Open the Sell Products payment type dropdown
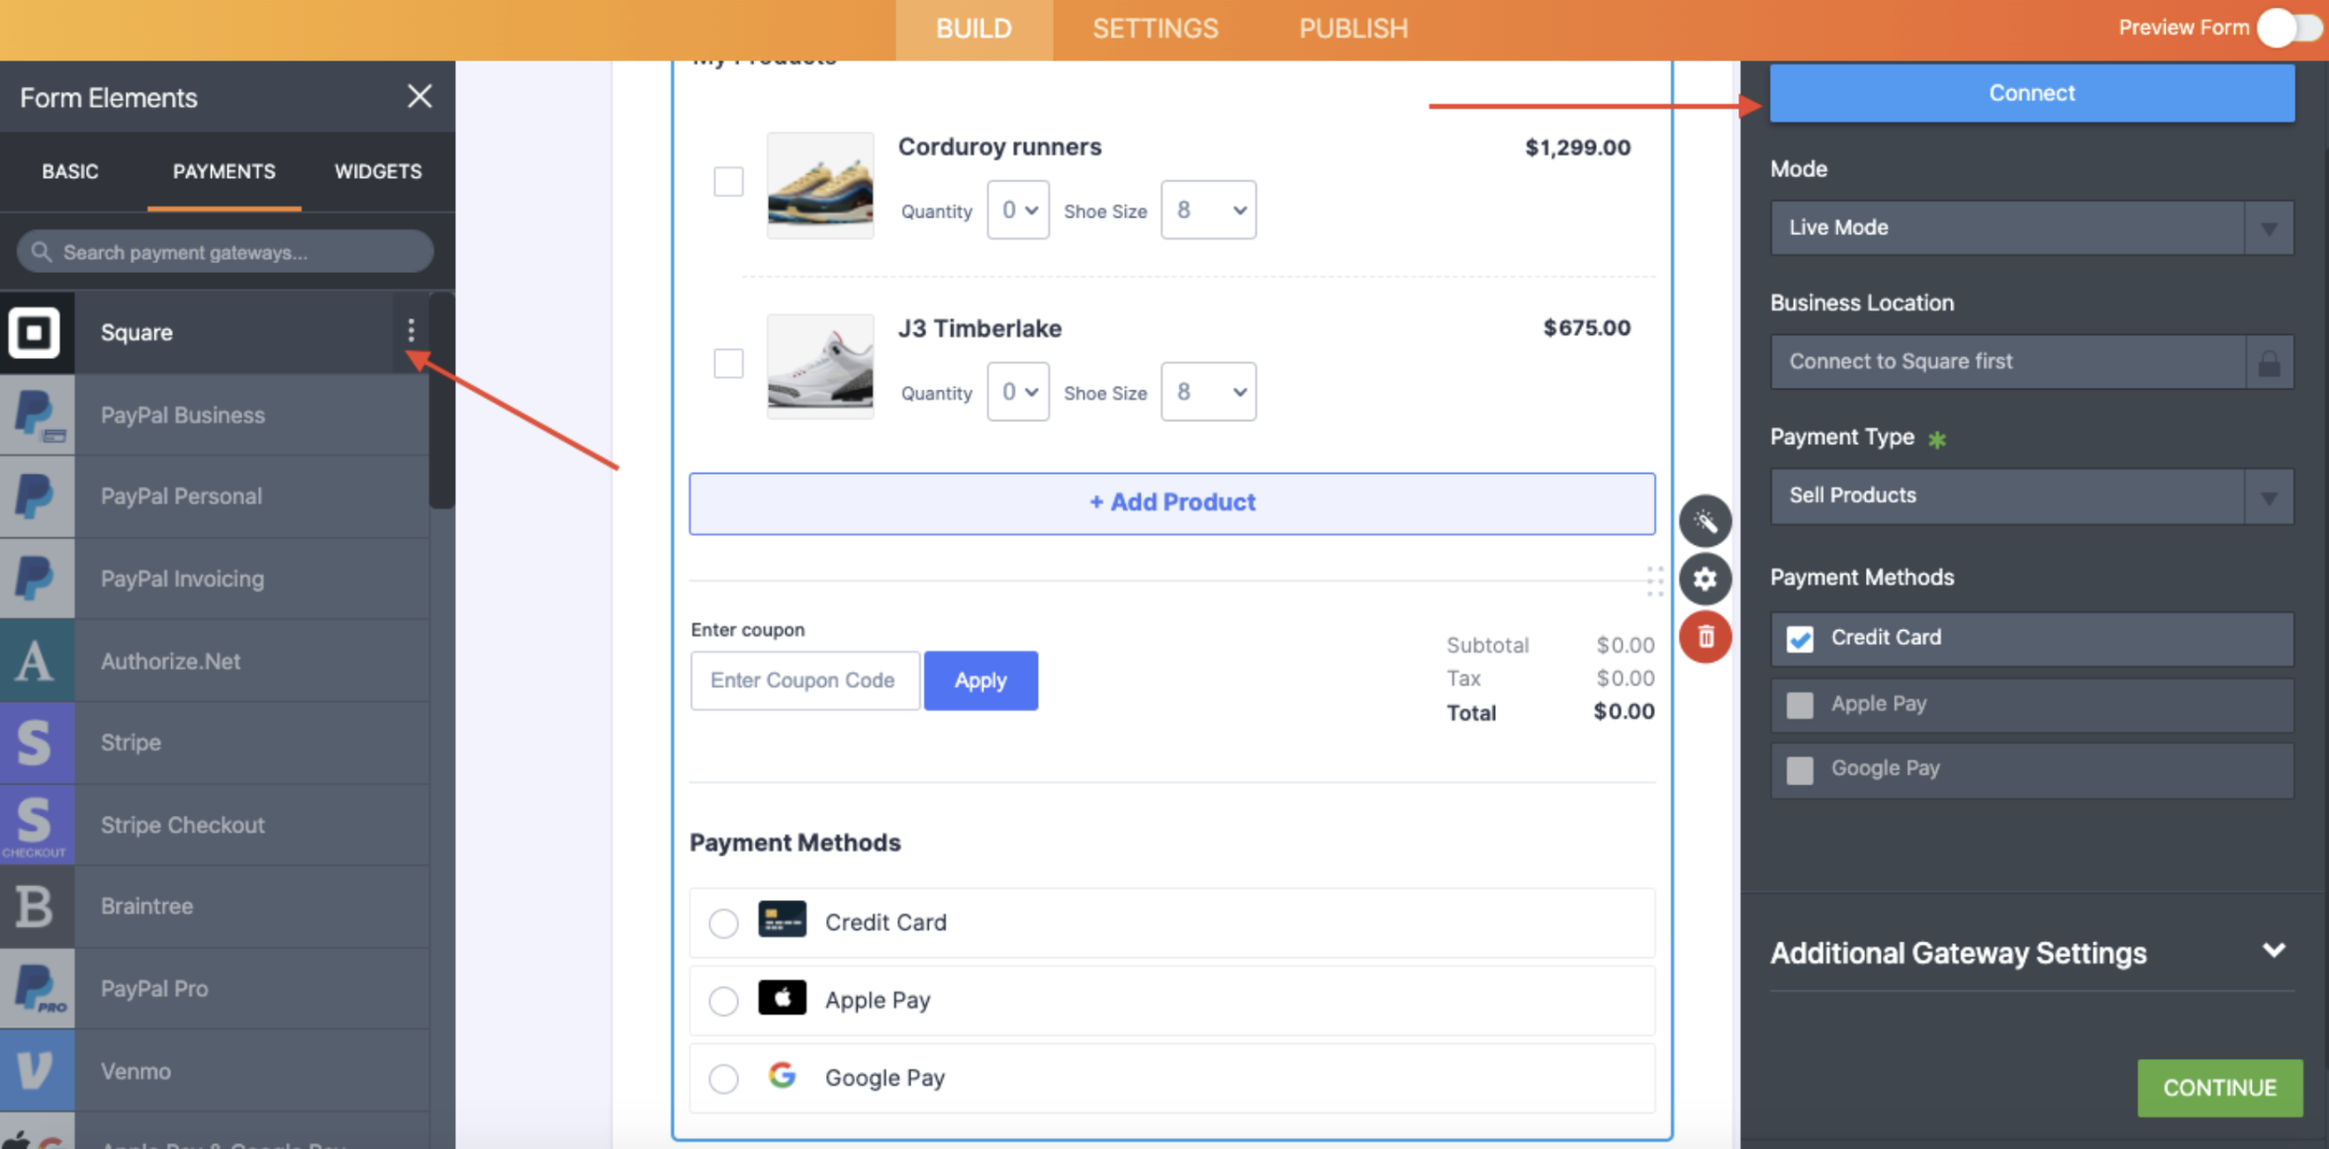Image resolution: width=2329 pixels, height=1149 pixels. tap(2030, 495)
